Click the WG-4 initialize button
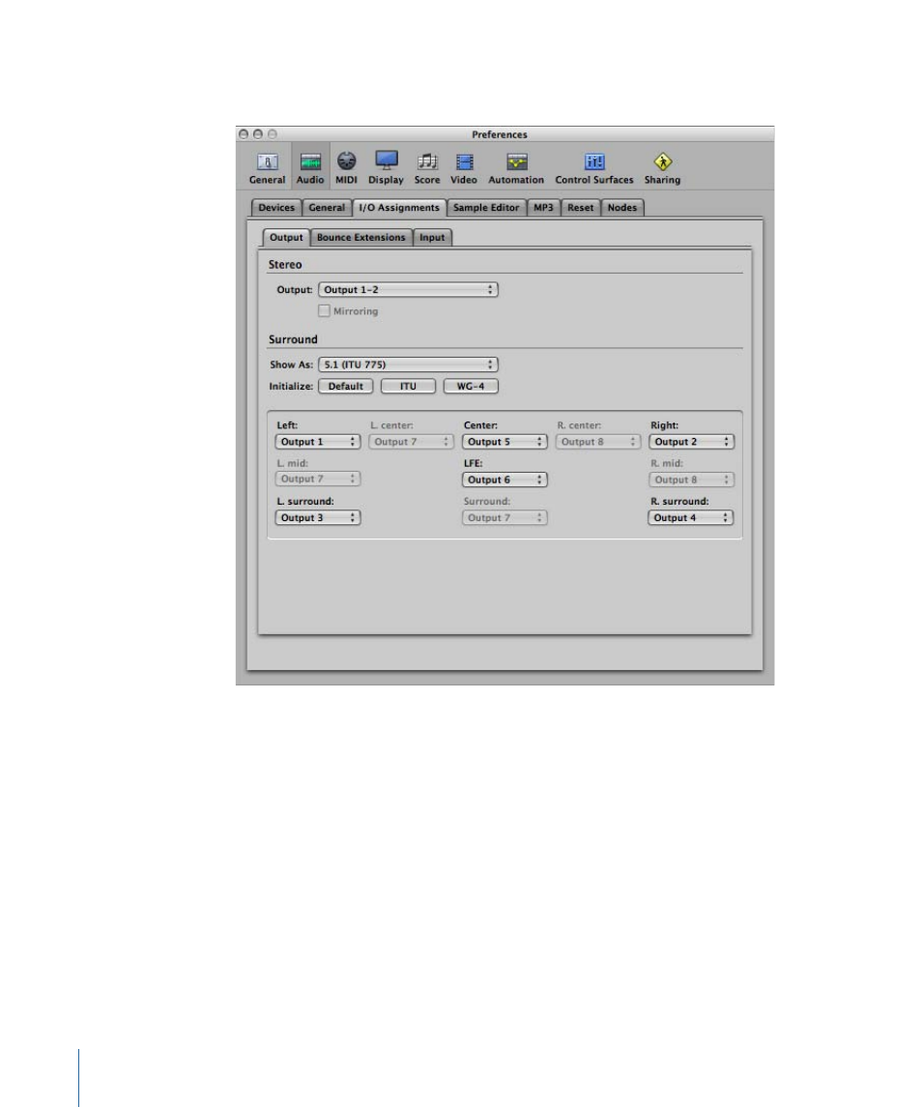The image size is (922, 1107). pyautogui.click(x=471, y=386)
